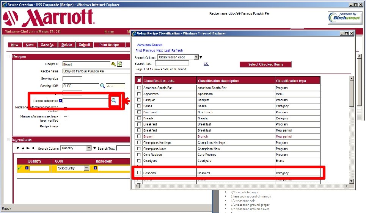
Task: Click the Save As toolbar button
Action: (47, 45)
